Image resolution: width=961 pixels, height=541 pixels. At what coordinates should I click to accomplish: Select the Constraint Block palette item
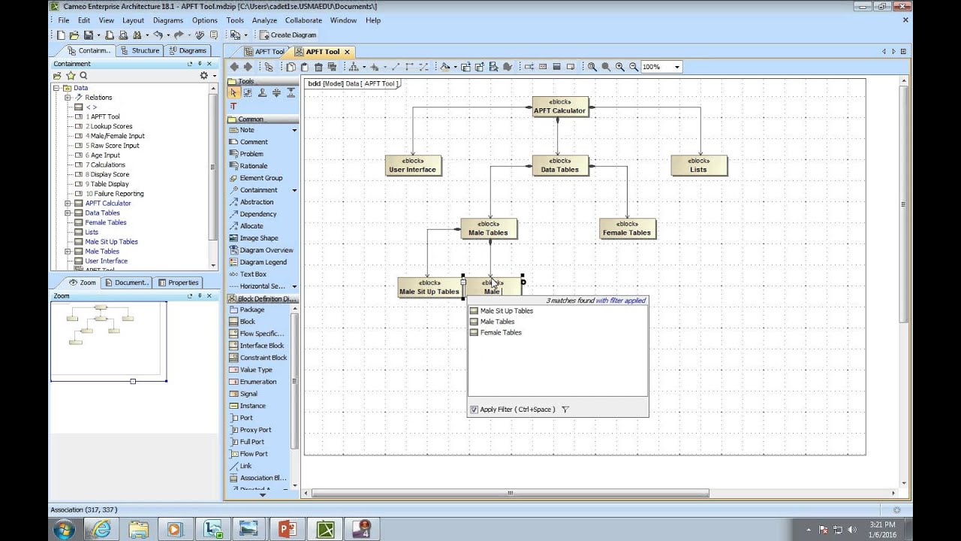pos(263,358)
